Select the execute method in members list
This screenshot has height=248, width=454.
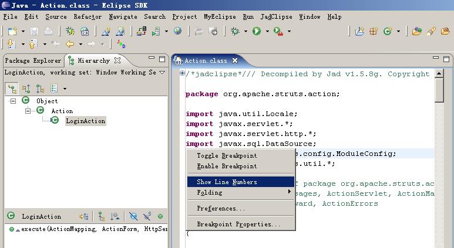pos(88,229)
